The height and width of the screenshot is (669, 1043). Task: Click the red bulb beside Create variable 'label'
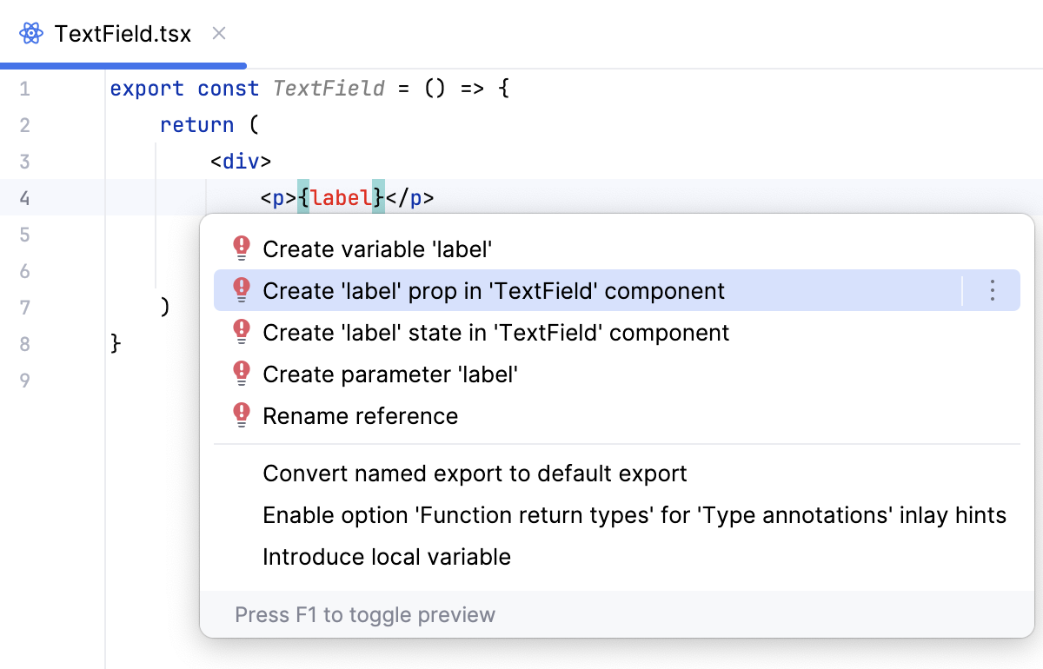click(x=242, y=249)
